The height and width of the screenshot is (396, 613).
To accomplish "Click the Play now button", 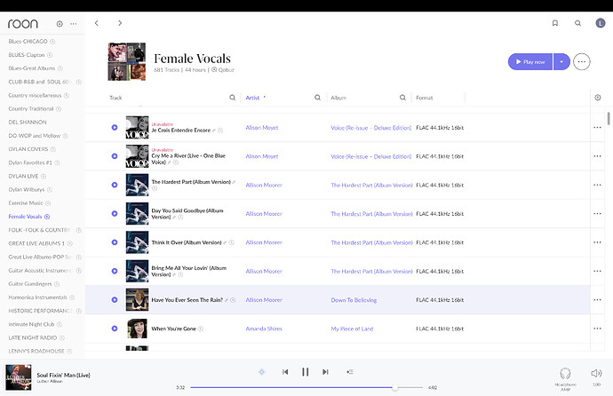I will coord(530,61).
